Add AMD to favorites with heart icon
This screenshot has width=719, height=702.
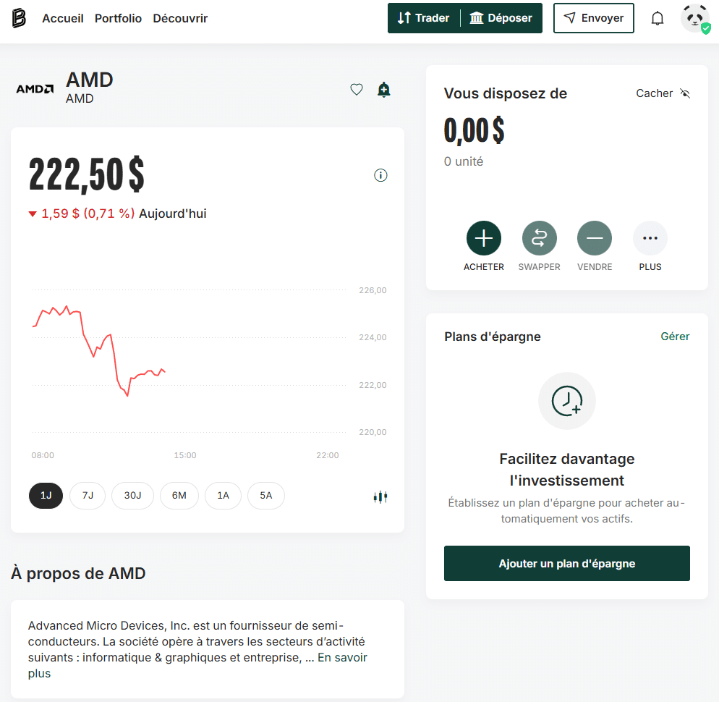(x=356, y=90)
